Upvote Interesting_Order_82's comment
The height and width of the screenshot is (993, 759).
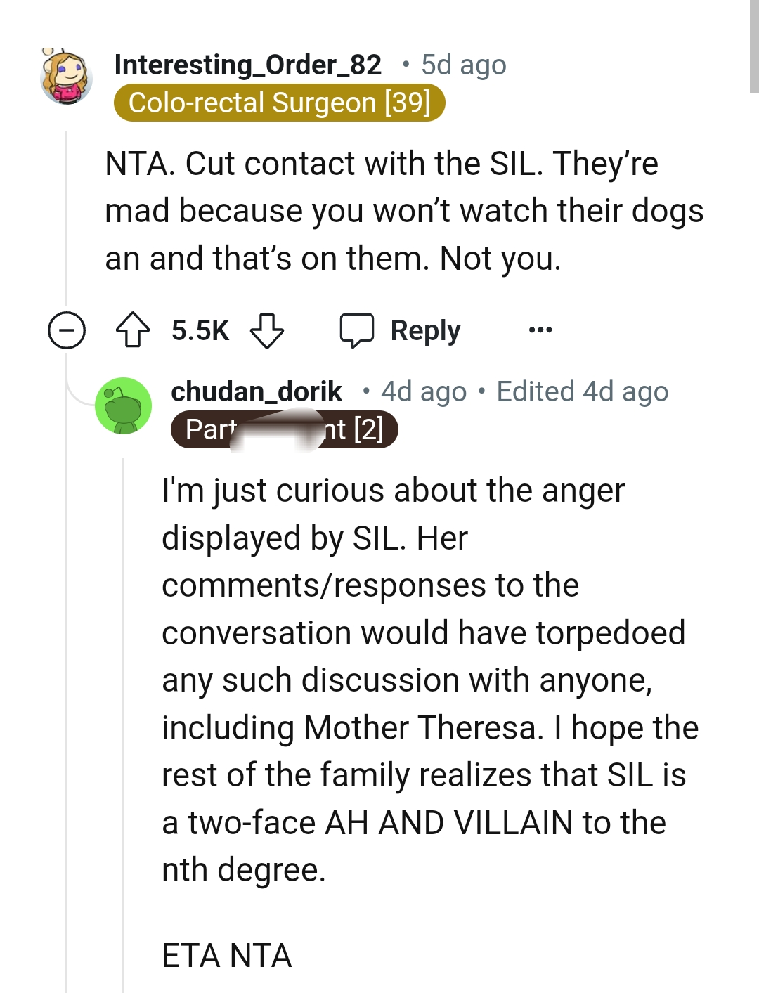pyautogui.click(x=135, y=330)
